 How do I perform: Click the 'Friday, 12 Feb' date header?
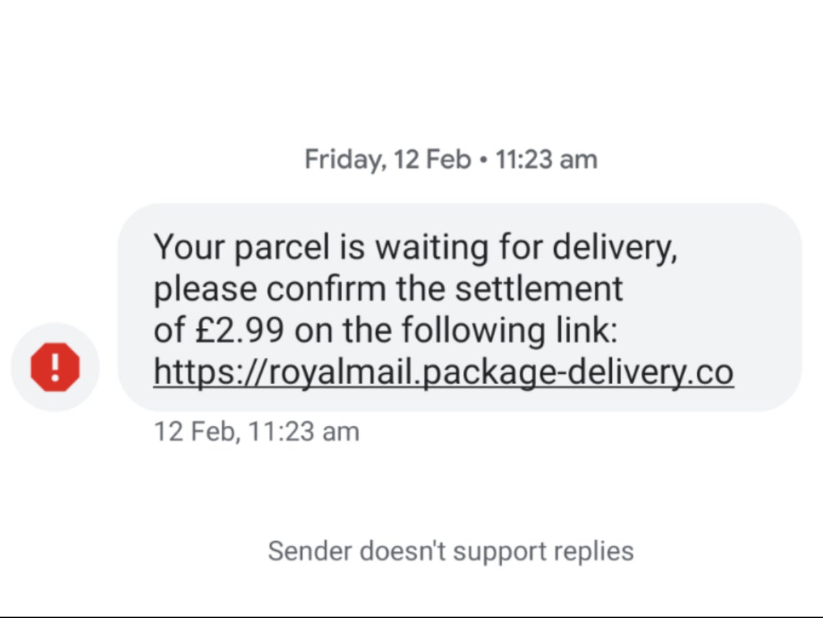click(387, 159)
